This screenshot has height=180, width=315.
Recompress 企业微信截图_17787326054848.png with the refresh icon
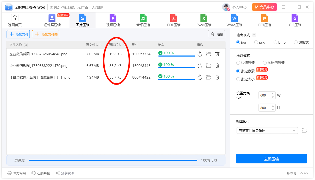200,54
